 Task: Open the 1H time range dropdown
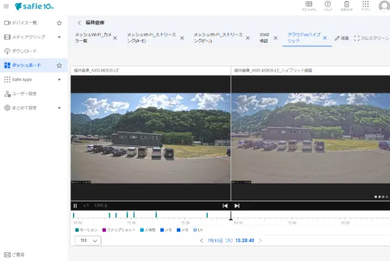(x=88, y=241)
